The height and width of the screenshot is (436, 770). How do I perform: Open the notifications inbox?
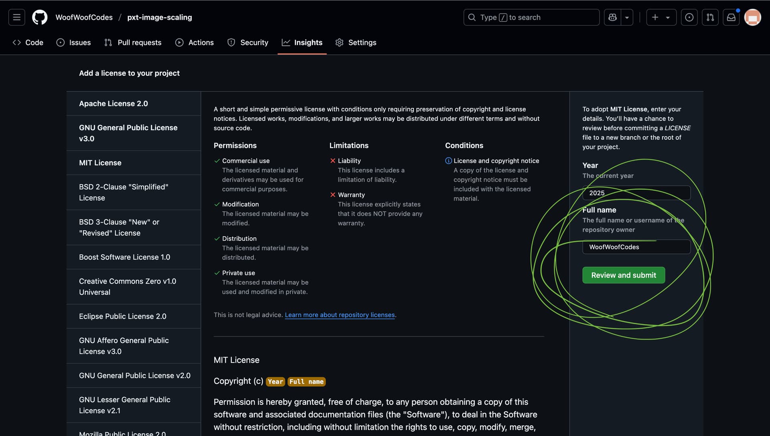coord(731,17)
